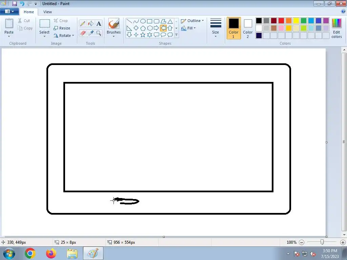Choose the Rounded rectangle shape
Viewport: 347px width, 260px height.
pyautogui.click(x=157, y=21)
